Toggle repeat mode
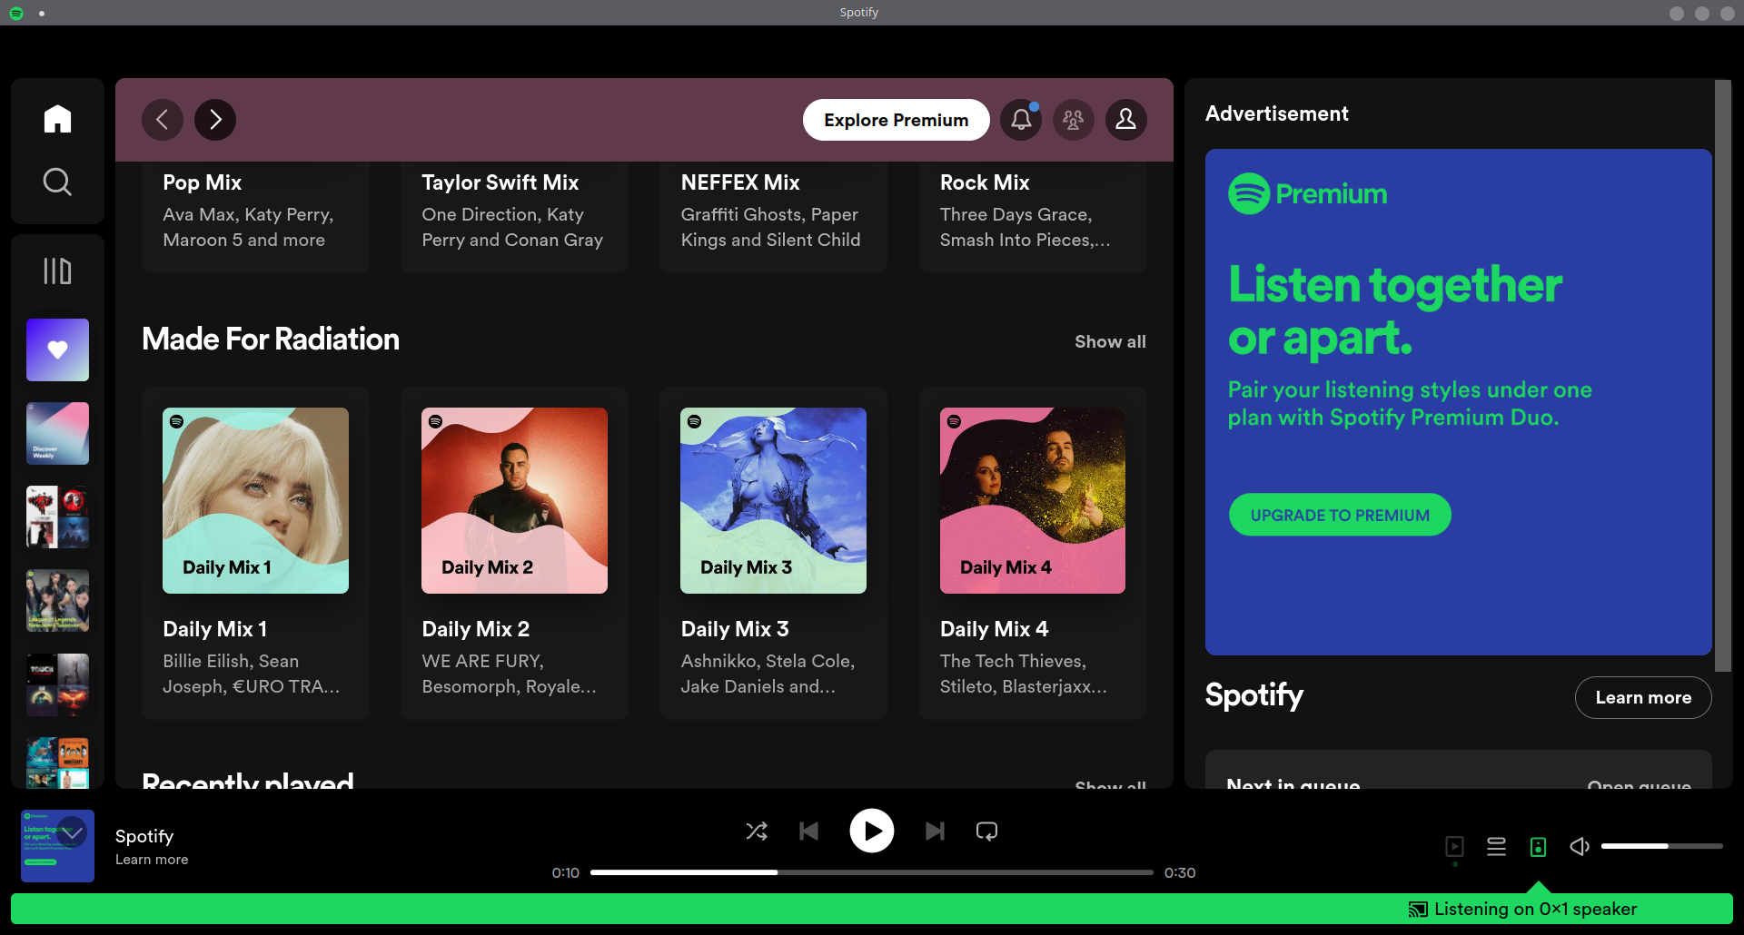1744x935 pixels. 986,832
